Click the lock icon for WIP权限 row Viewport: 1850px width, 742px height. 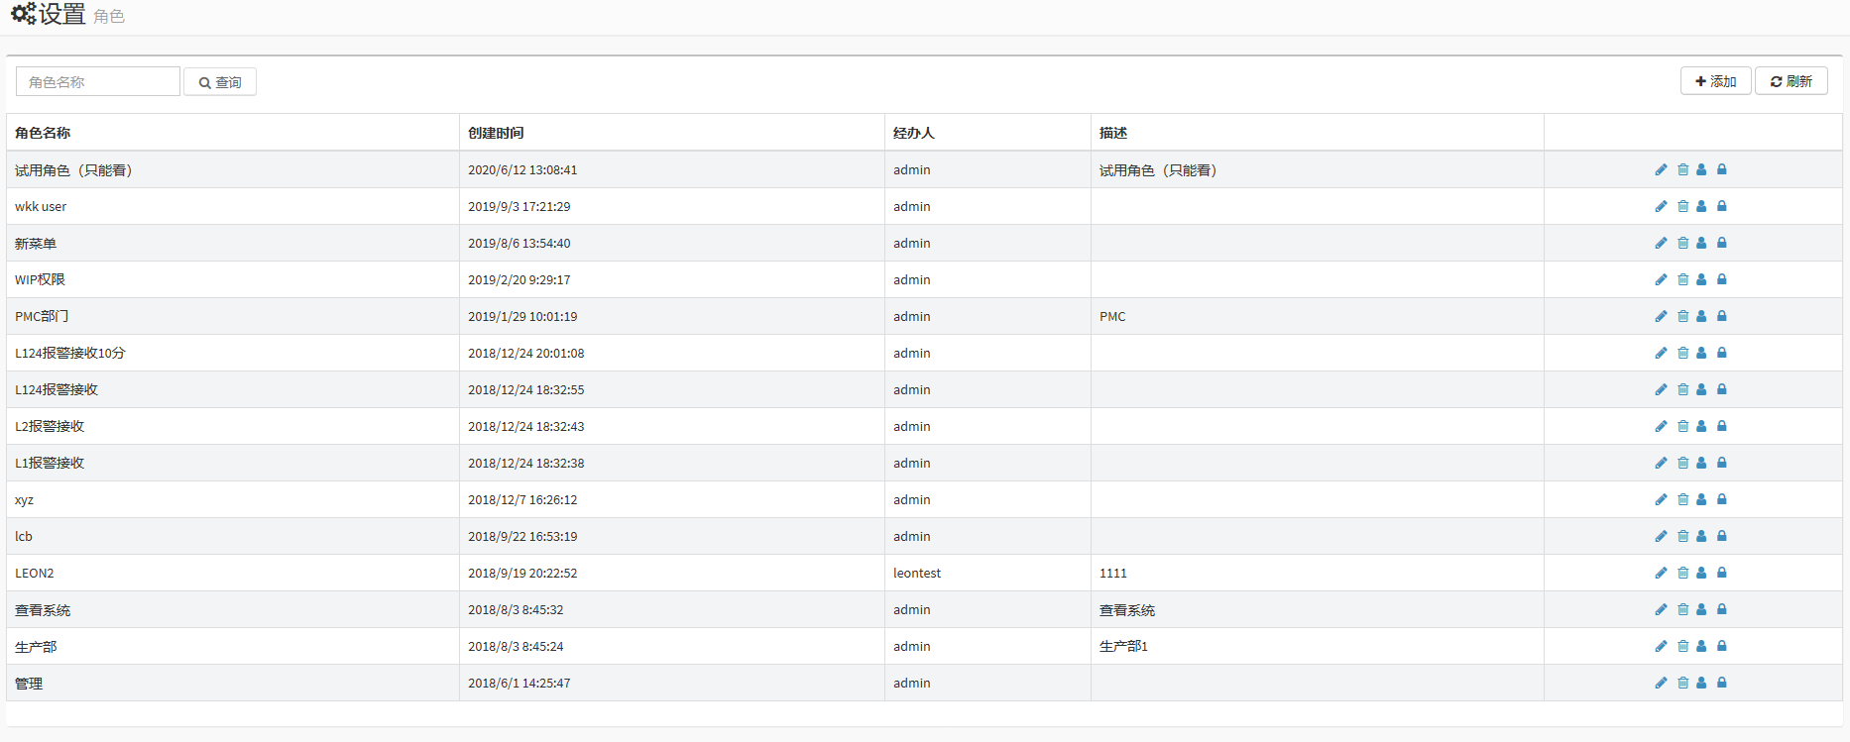(x=1722, y=279)
